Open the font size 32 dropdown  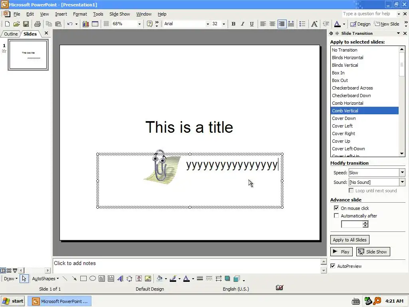(224, 24)
